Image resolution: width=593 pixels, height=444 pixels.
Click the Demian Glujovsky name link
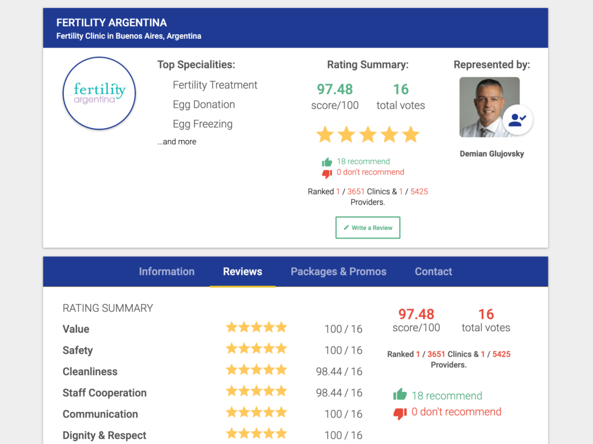(492, 154)
